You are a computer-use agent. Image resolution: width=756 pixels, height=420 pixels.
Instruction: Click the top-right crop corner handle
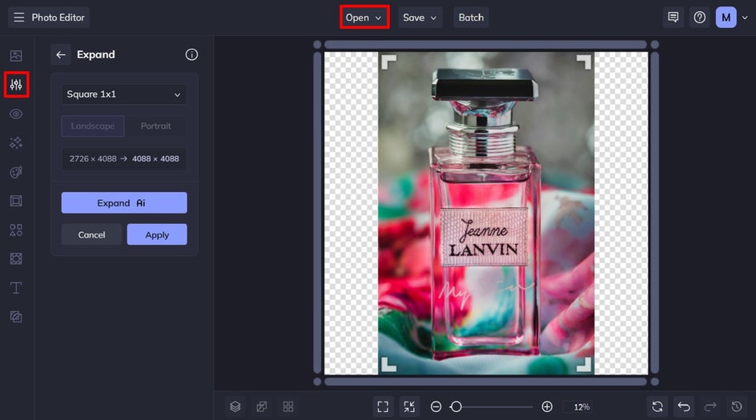pos(583,62)
